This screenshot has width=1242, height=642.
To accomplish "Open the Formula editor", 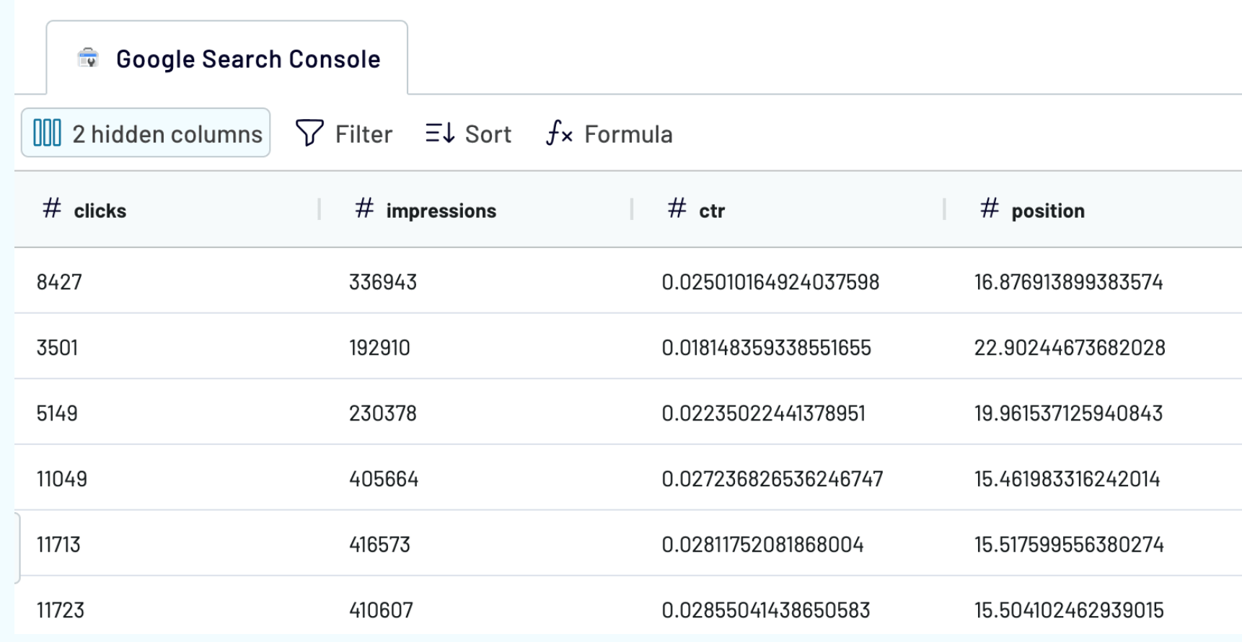I will click(627, 134).
